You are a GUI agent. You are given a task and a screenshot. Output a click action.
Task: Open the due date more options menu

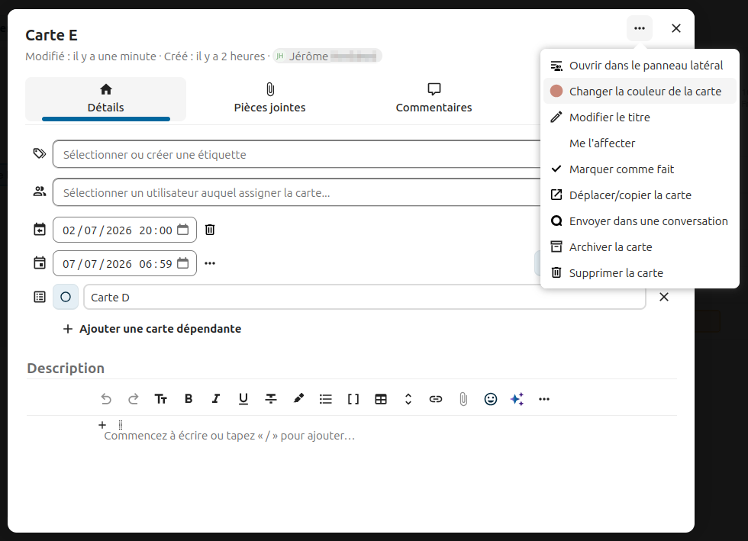(210, 263)
